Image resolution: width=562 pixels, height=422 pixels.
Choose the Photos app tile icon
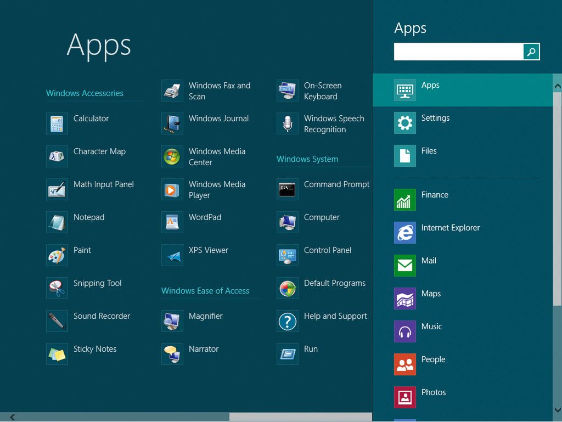(405, 397)
